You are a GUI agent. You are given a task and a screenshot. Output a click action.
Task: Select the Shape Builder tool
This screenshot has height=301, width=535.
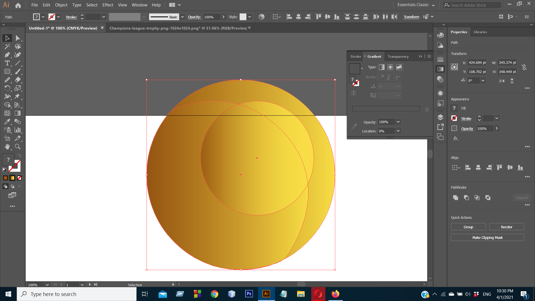tap(7, 105)
